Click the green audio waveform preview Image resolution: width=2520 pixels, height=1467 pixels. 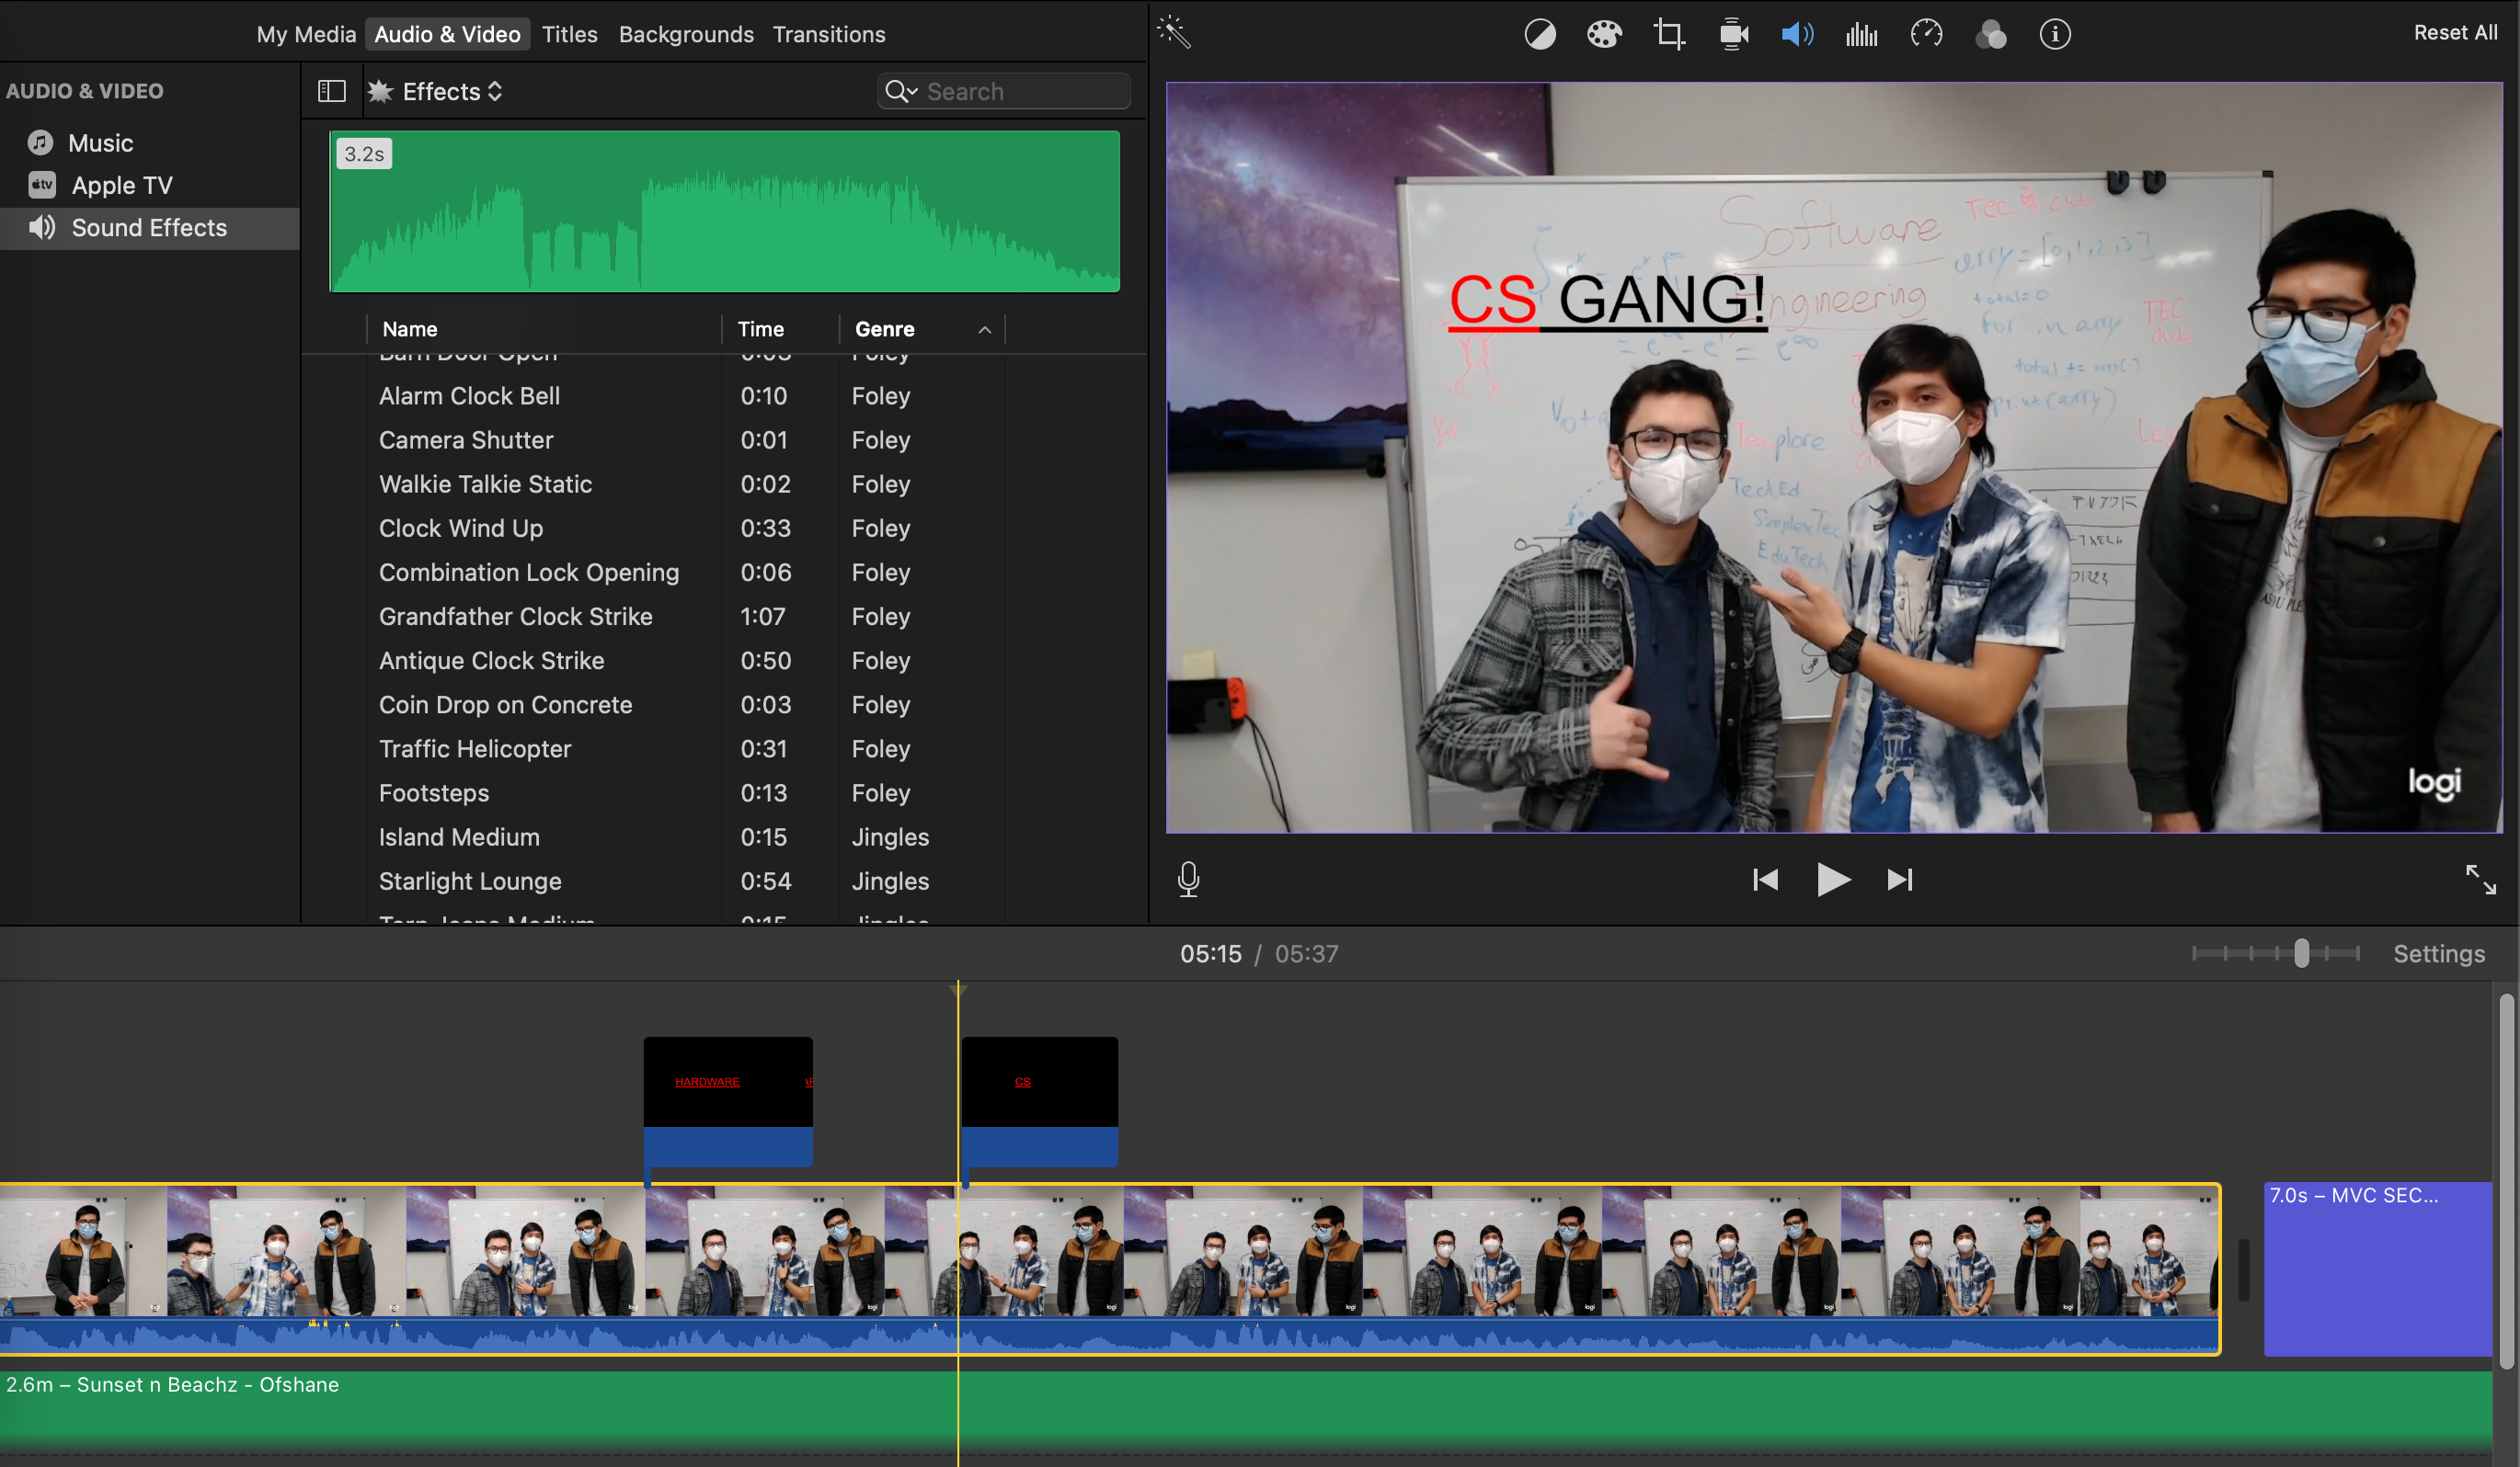click(x=724, y=210)
